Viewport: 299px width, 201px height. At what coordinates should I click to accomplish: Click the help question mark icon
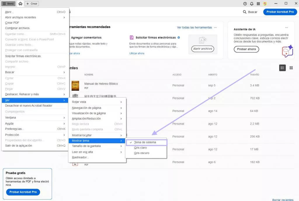pyautogui.click(x=245, y=4)
